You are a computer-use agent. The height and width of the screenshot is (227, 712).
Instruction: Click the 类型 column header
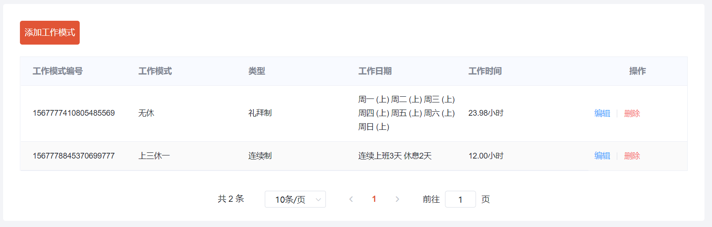pyautogui.click(x=257, y=71)
